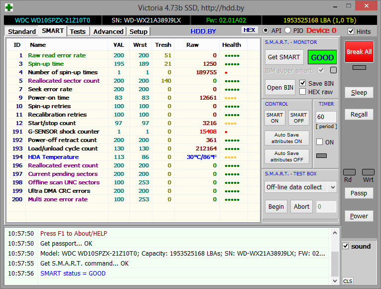Select the HDA Temperature row

pos(133,157)
